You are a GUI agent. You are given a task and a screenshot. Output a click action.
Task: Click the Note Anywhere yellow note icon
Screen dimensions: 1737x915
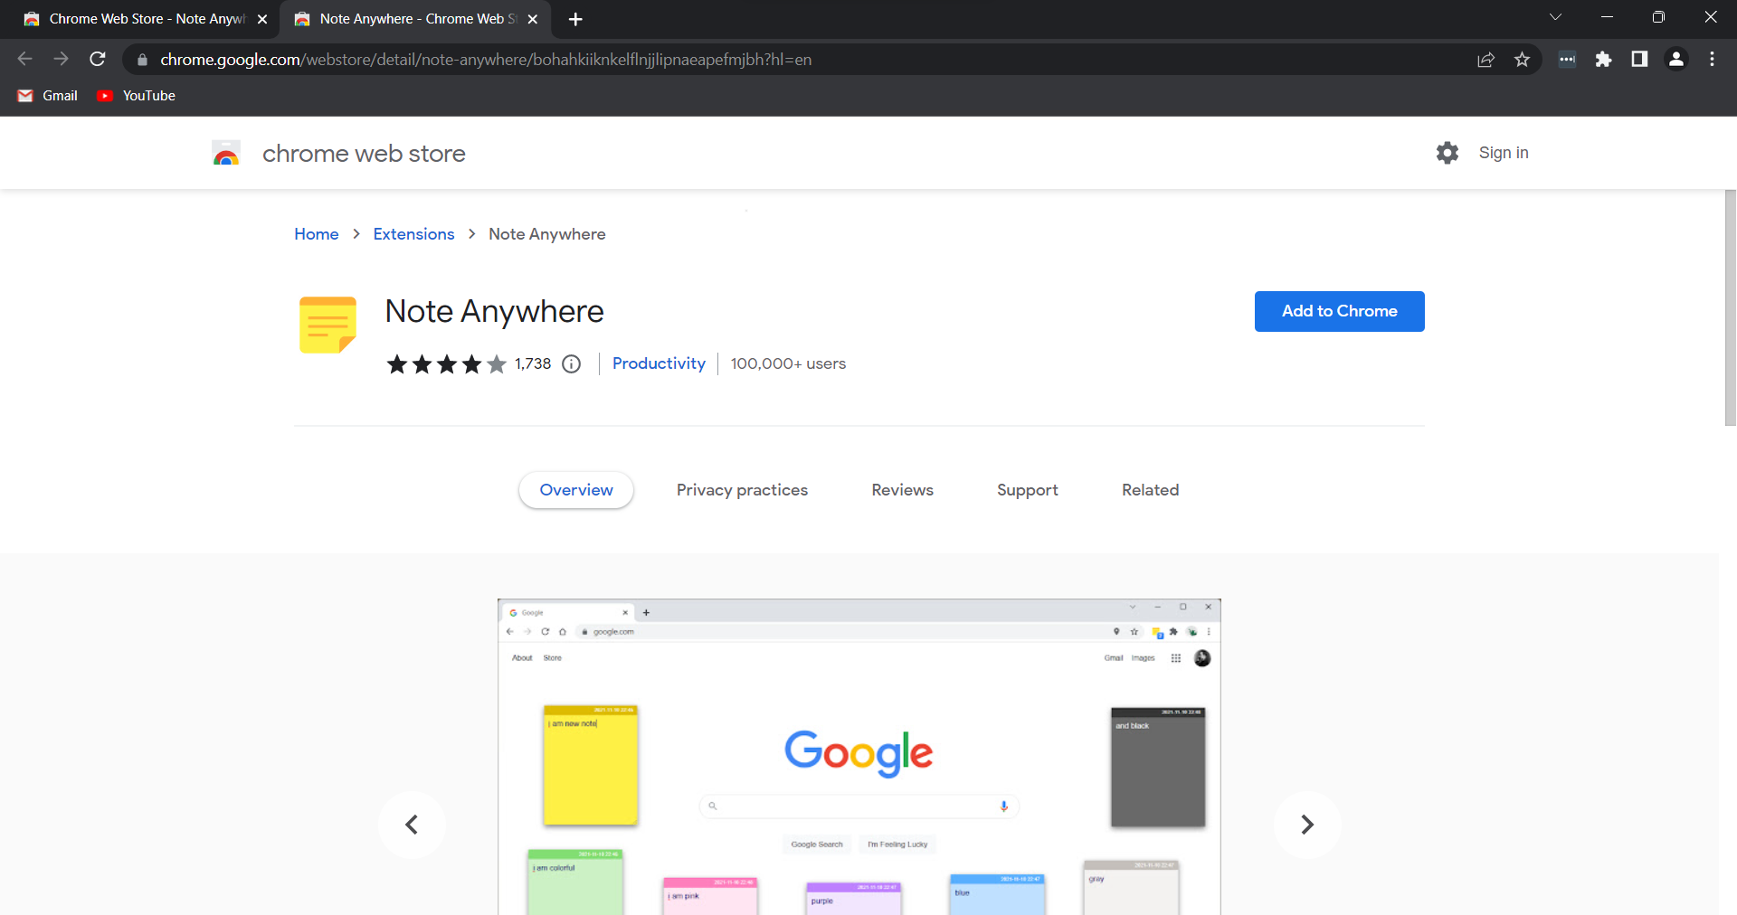point(327,325)
